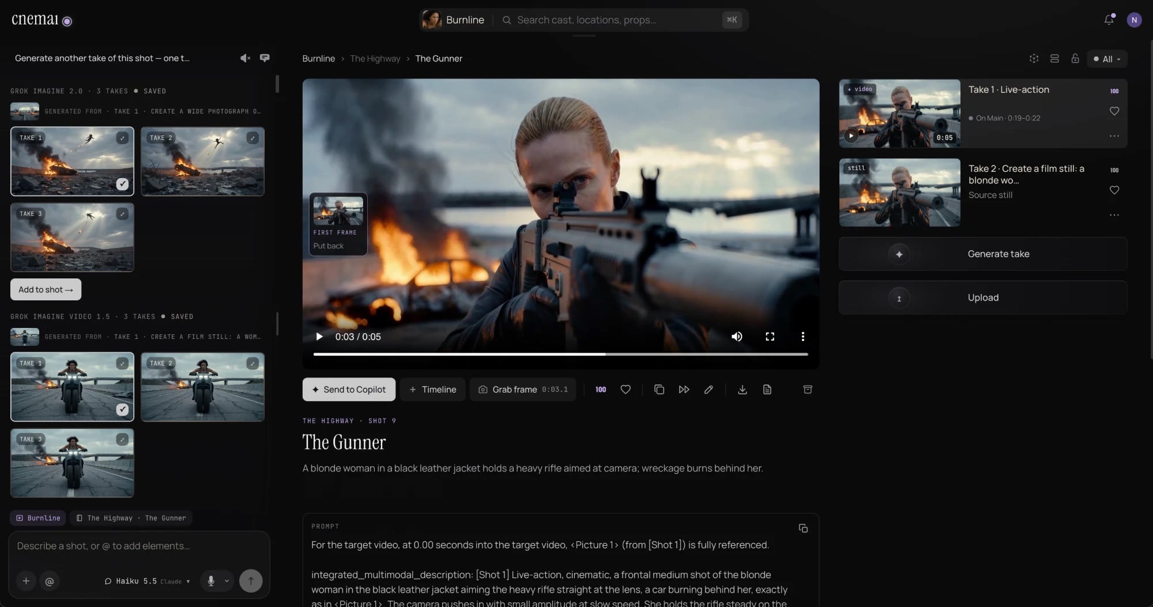
Task: Open the document notes icon in toolbar
Action: [767, 390]
